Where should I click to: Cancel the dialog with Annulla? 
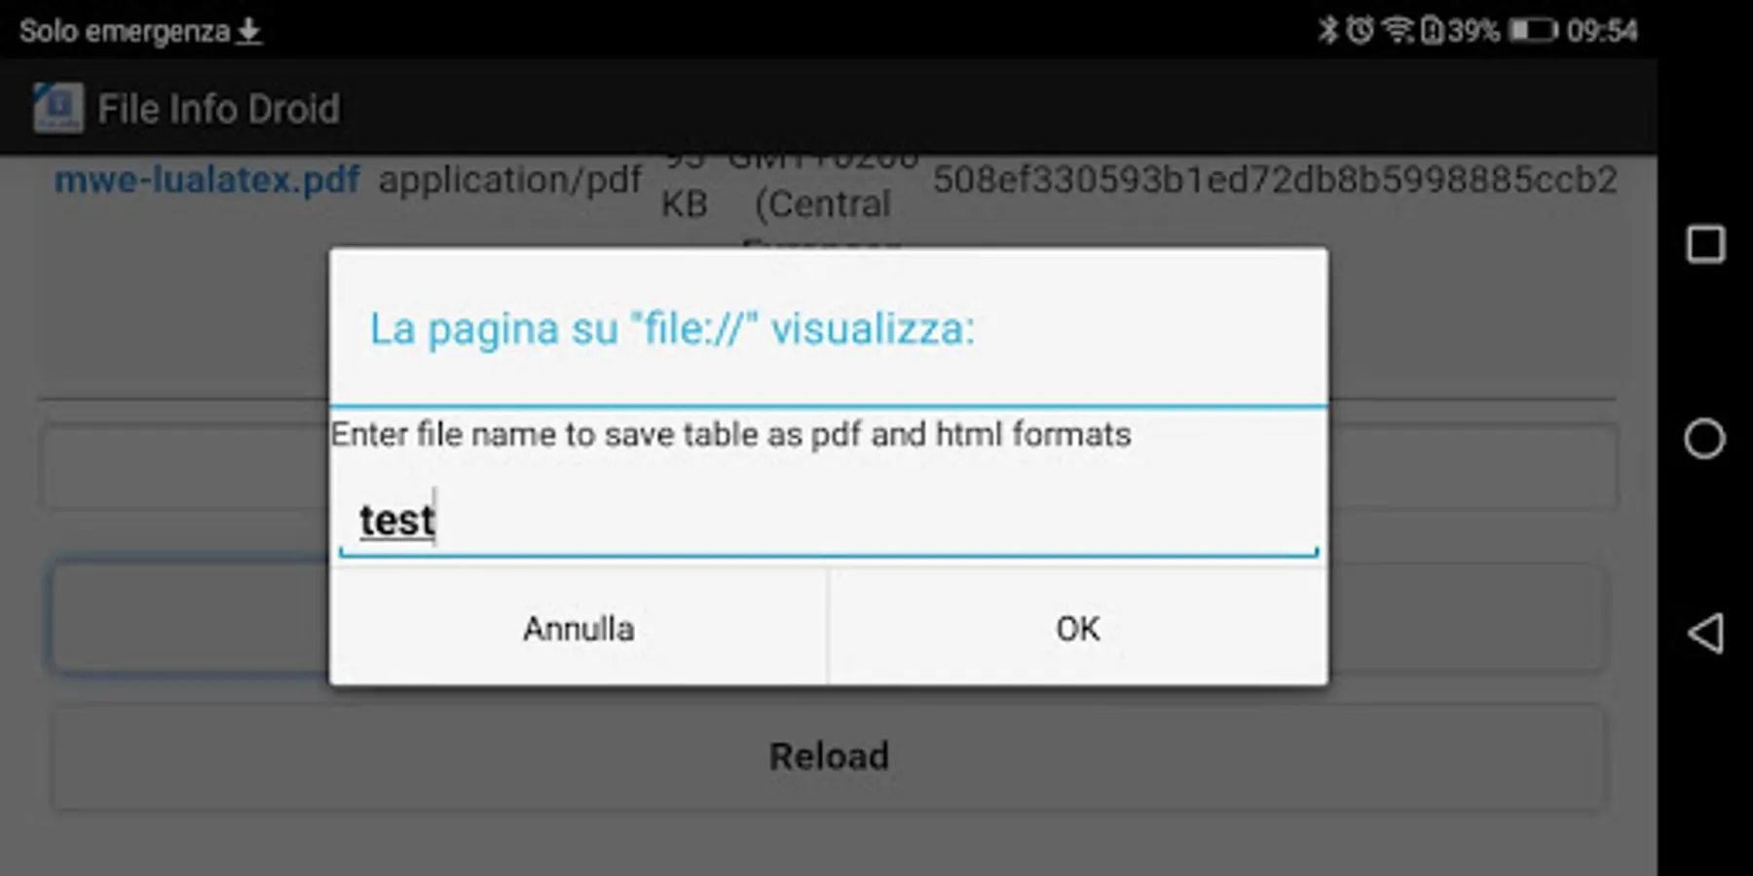point(578,628)
